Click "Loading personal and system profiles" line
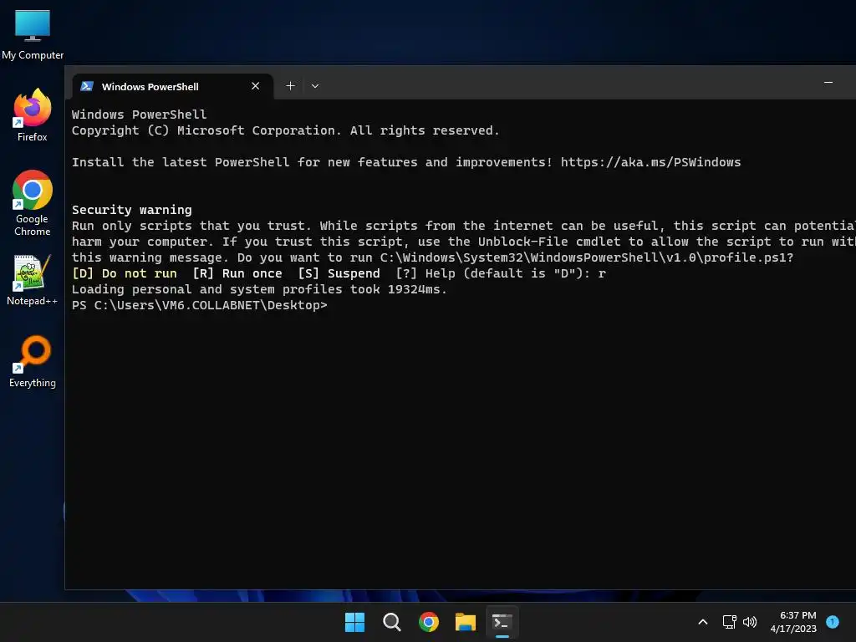856x642 pixels. point(260,289)
